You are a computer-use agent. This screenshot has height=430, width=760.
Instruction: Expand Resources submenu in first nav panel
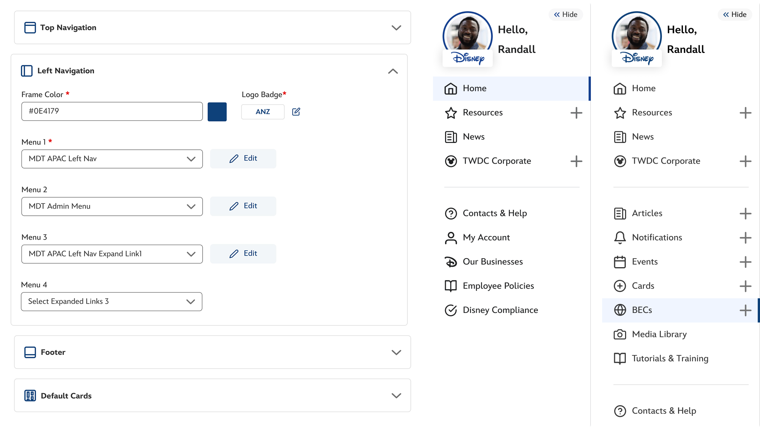pyautogui.click(x=576, y=113)
